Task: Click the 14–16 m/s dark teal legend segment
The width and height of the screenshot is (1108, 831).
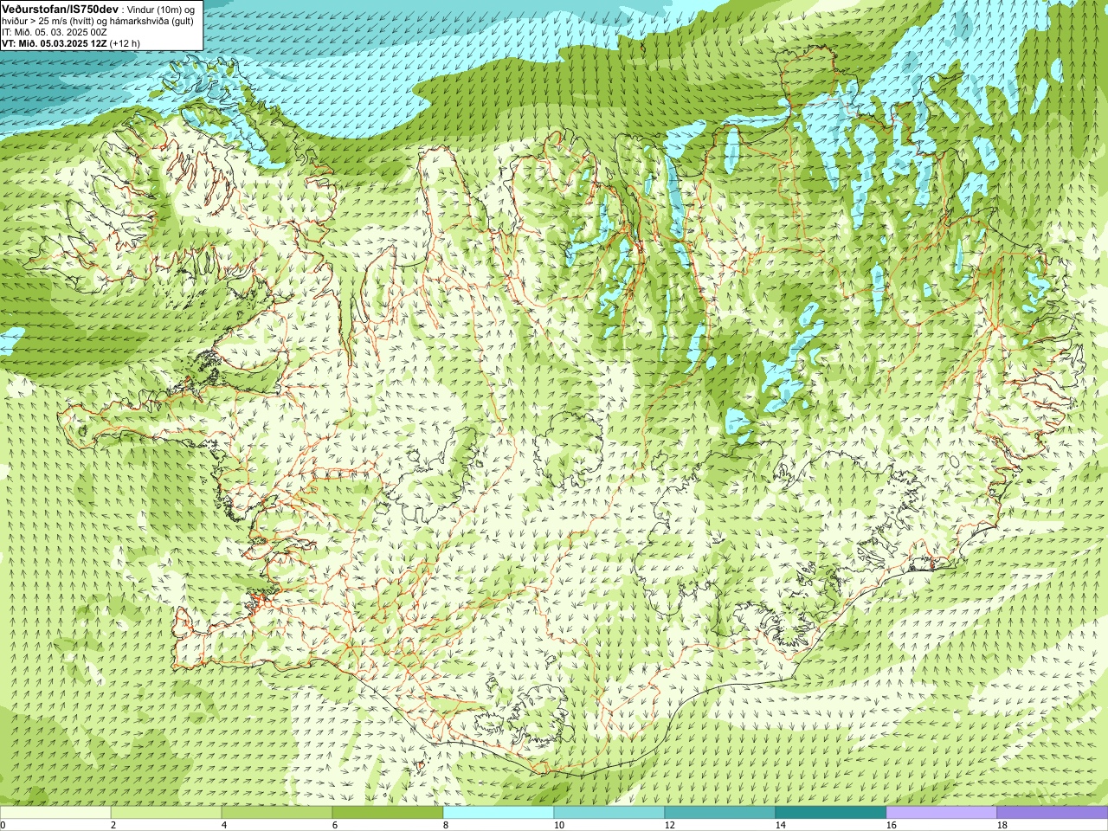Action: pyautogui.click(x=831, y=813)
